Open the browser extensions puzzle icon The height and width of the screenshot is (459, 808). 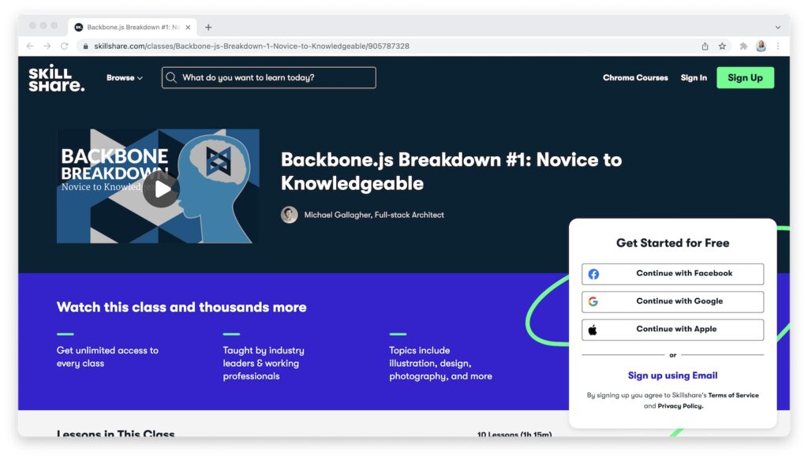coord(743,46)
